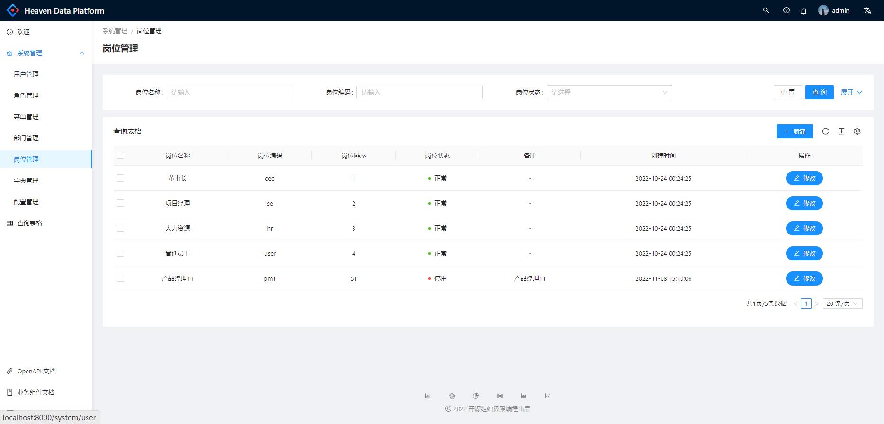This screenshot has height=424, width=884.
Task: Open the language switch icon
Action: (867, 10)
